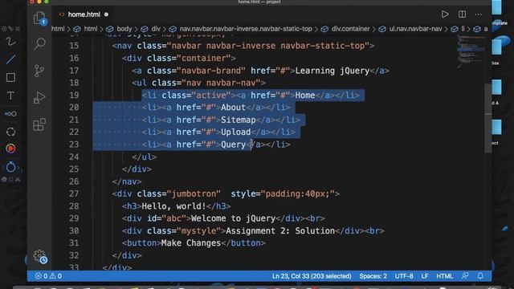
Task: Click the blue stopwatch timer icon
Action: pyautogui.click(x=10, y=167)
